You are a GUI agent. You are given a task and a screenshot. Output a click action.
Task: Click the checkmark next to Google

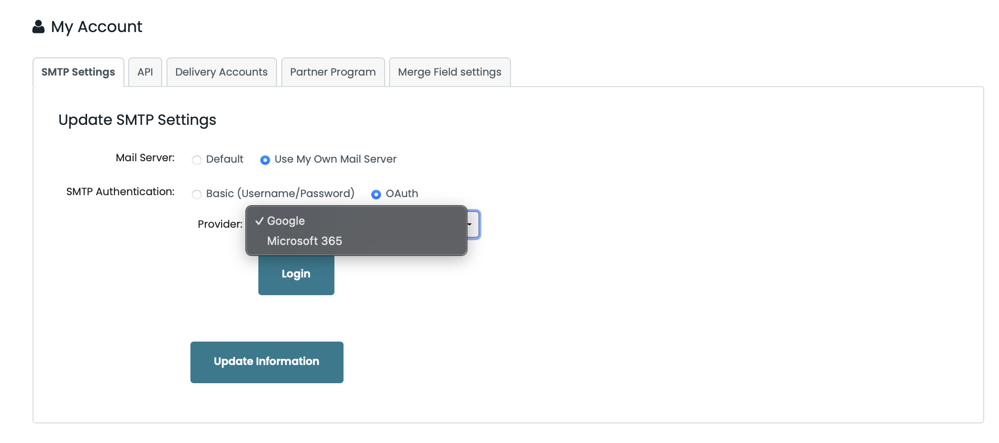click(x=260, y=221)
